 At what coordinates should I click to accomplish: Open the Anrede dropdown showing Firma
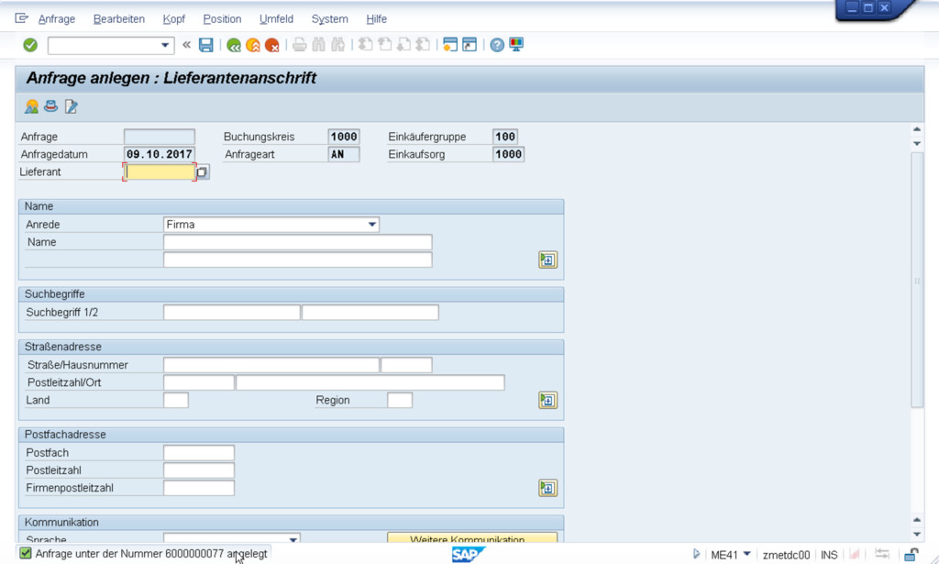click(372, 225)
